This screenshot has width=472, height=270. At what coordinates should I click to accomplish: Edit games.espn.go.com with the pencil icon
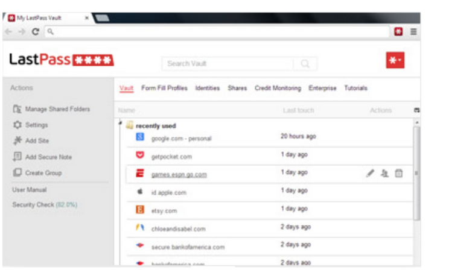(370, 173)
